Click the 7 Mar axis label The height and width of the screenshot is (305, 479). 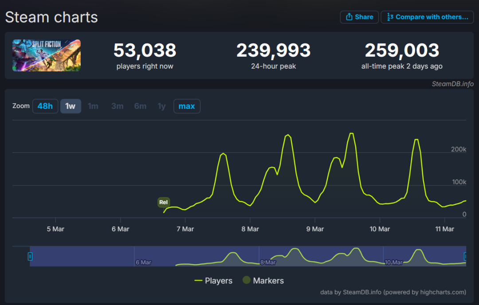pos(185,229)
